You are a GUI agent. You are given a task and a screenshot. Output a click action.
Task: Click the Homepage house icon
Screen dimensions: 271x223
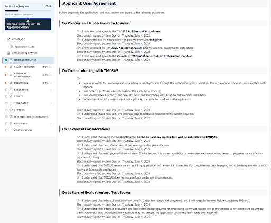coord(8,39)
